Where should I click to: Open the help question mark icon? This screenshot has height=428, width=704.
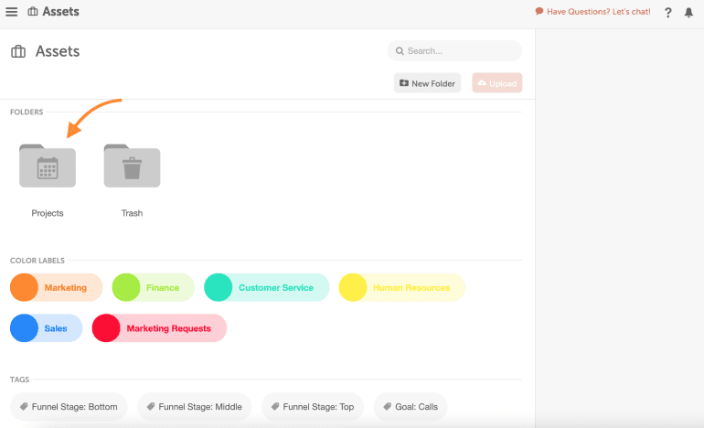point(668,13)
